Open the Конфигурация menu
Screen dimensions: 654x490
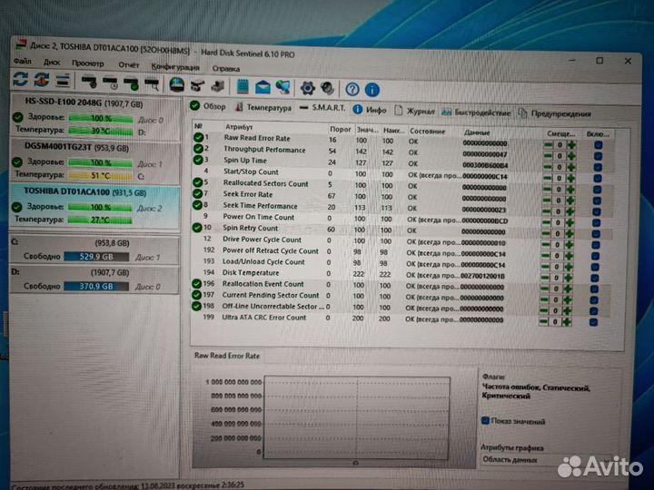pos(175,66)
